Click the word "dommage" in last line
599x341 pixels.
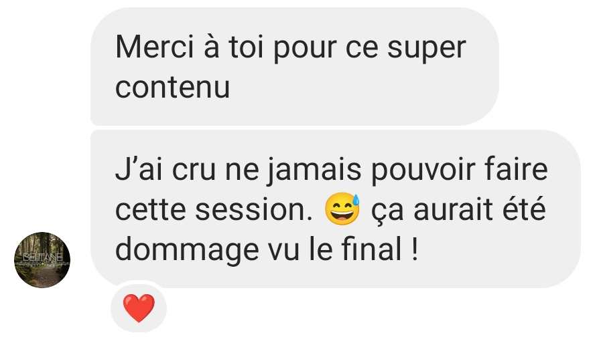(187, 251)
